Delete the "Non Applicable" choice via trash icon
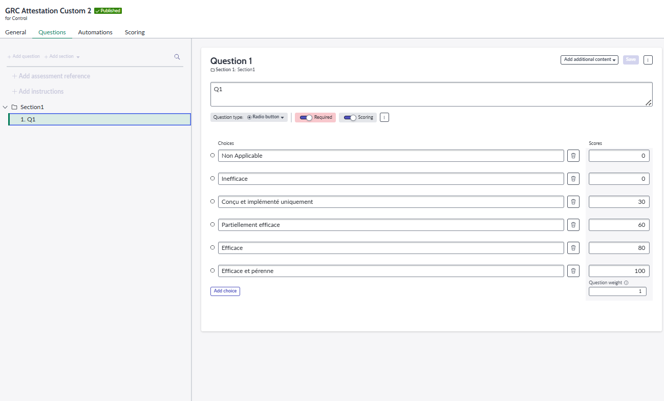664x401 pixels. point(573,155)
